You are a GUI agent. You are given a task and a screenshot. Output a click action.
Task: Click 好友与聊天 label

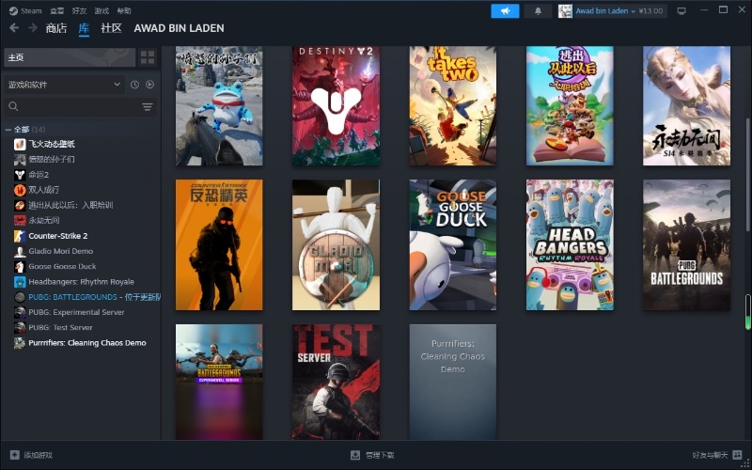click(711, 455)
